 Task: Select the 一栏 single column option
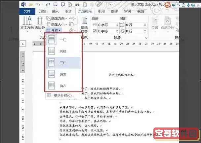pos(62,39)
